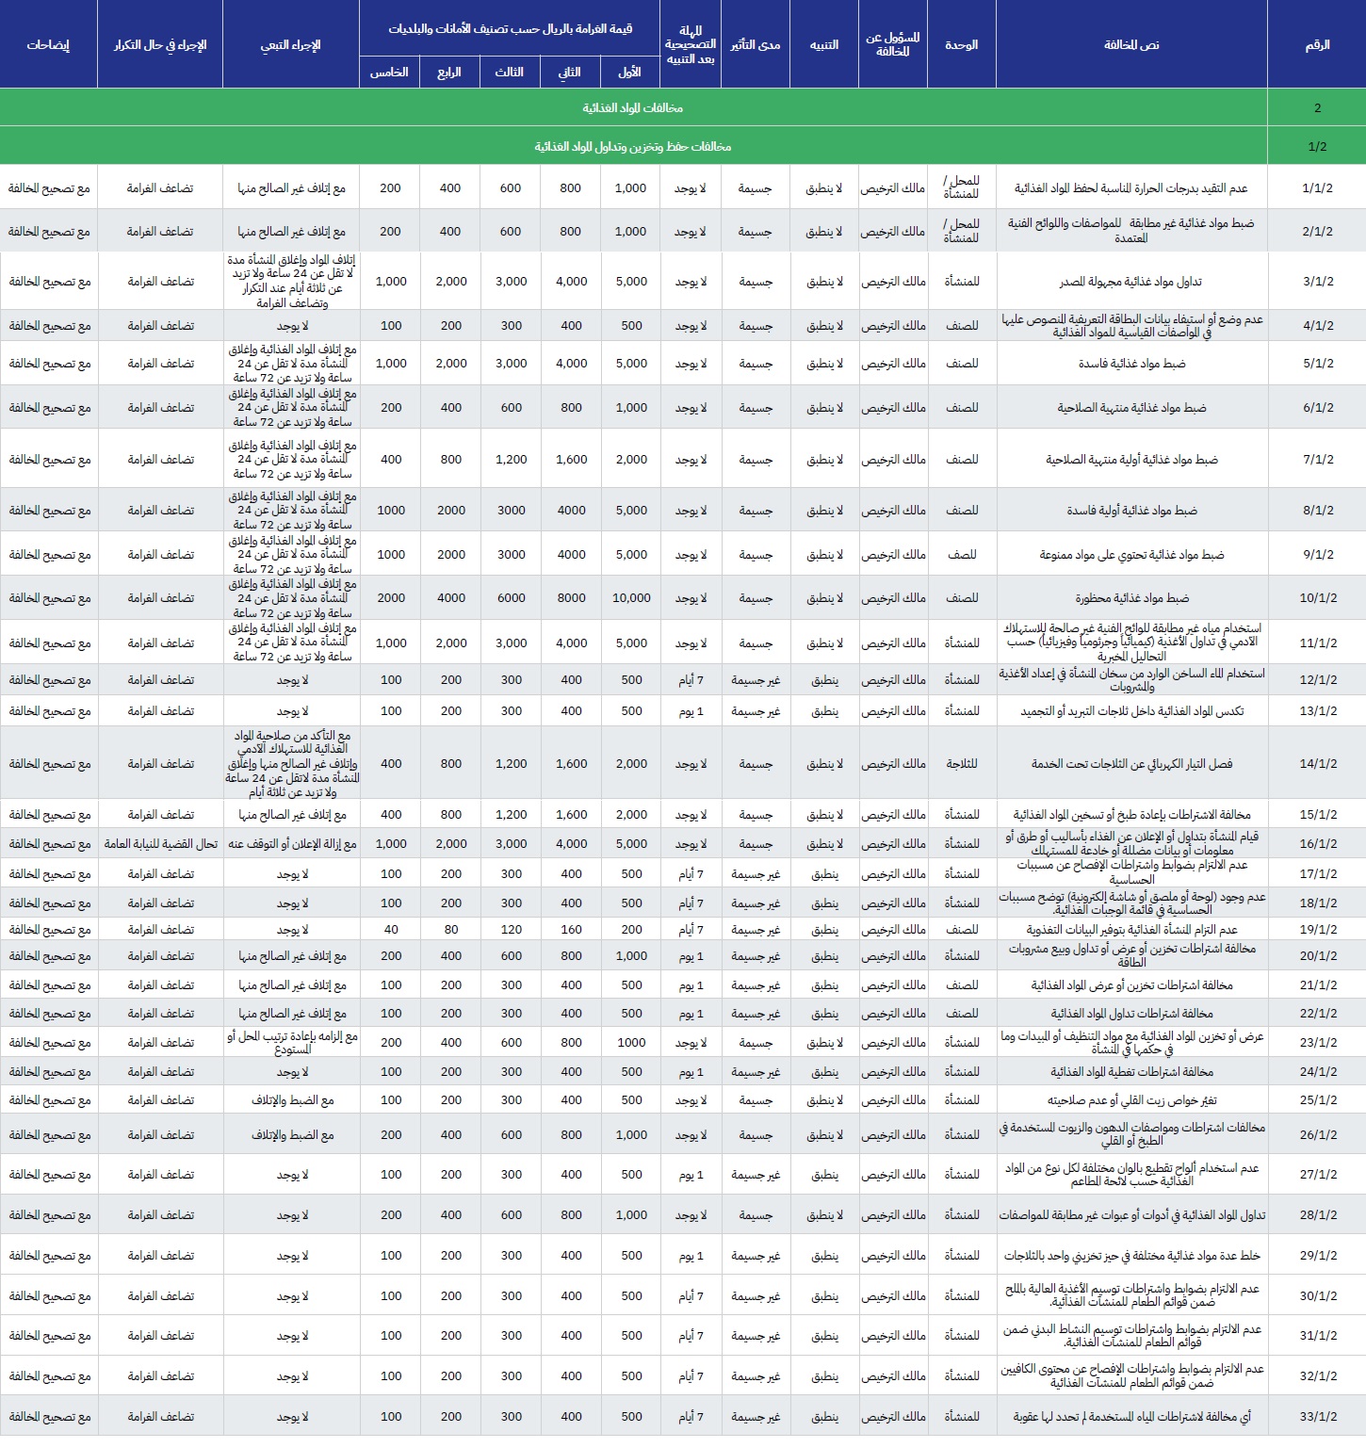Screen dimensions: 1366x1448
Task: Click violation text "ضبط مواد غذائية محظورة"
Action: point(1131,597)
